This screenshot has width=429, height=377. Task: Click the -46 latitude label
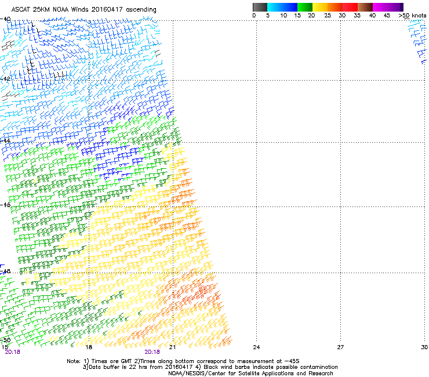point(5,205)
